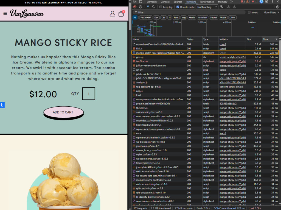Viewport: 281px width, 210px height.
Task: Clear the network log
Action: (140, 7)
